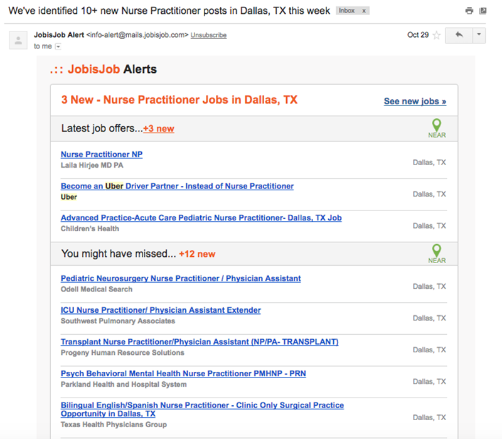The width and height of the screenshot is (502, 439).
Task: Click NEAR pin icon in You might have missed
Action: point(437,254)
